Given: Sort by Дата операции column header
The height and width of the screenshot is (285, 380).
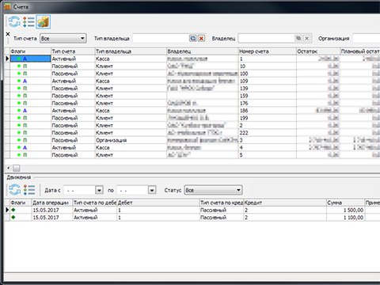Looking at the screenshot, I should (52, 203).
